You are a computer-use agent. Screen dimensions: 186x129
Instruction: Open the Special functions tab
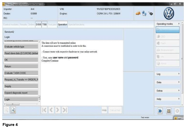tap(76, 24)
